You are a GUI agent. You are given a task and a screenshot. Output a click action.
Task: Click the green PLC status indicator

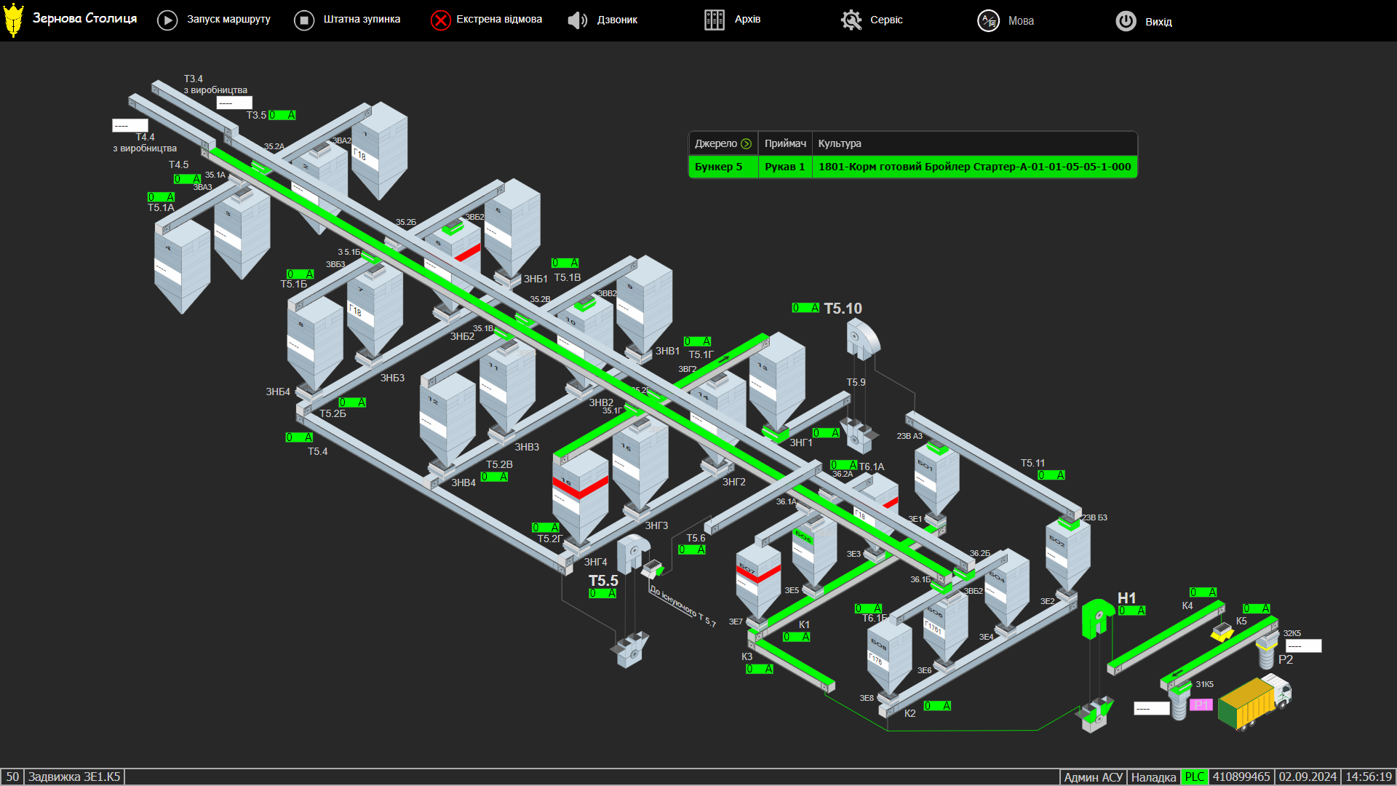[1194, 777]
